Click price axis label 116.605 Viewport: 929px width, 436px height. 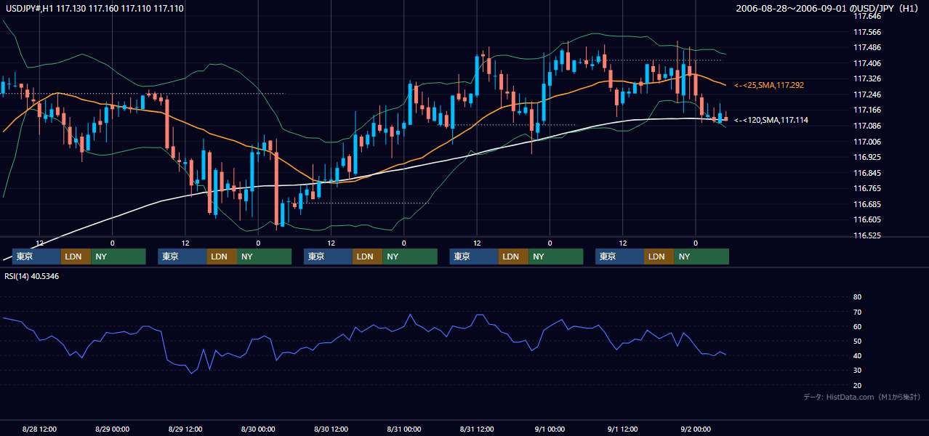coord(867,219)
